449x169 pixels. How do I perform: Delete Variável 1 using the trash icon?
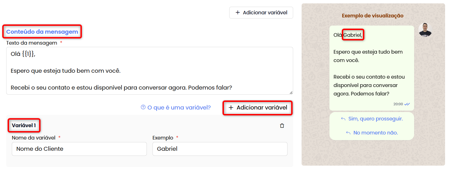click(x=282, y=126)
